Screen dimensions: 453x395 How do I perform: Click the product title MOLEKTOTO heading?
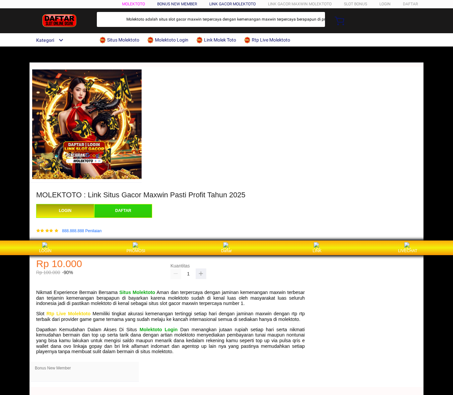141,195
